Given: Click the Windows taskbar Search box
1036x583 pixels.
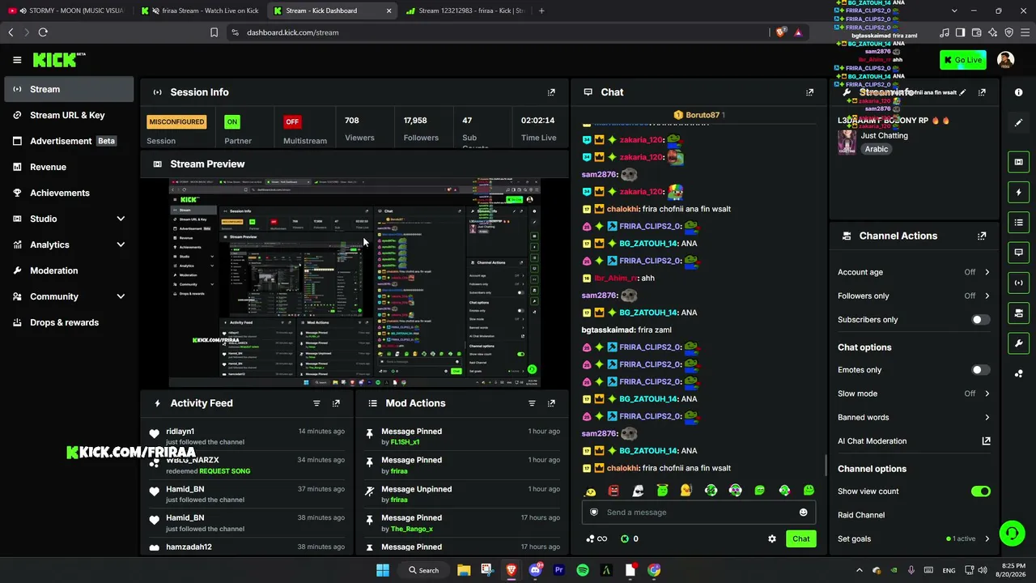Looking at the screenshot, I should click(x=423, y=570).
